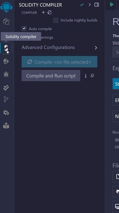Screen dimensions: 119x213
Task: Expand Advanced Configurations section
Action: 59,48
